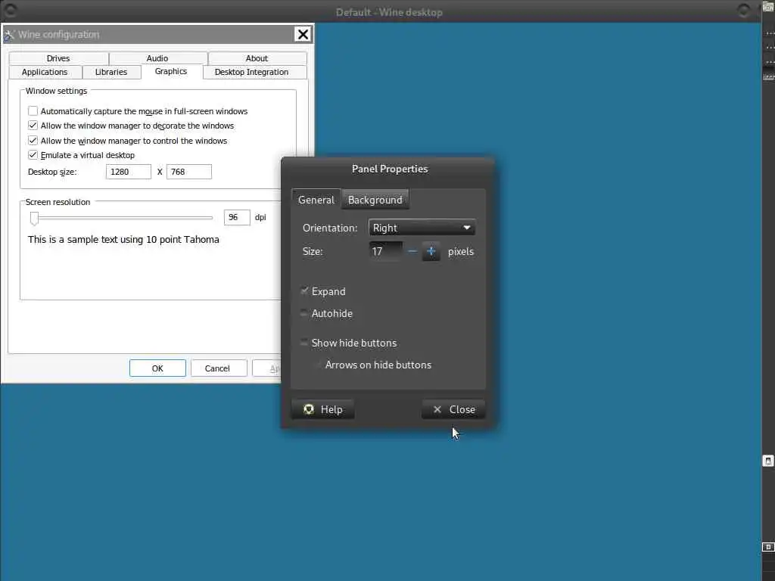
Task: Enable the Autohide option
Action: (304, 313)
